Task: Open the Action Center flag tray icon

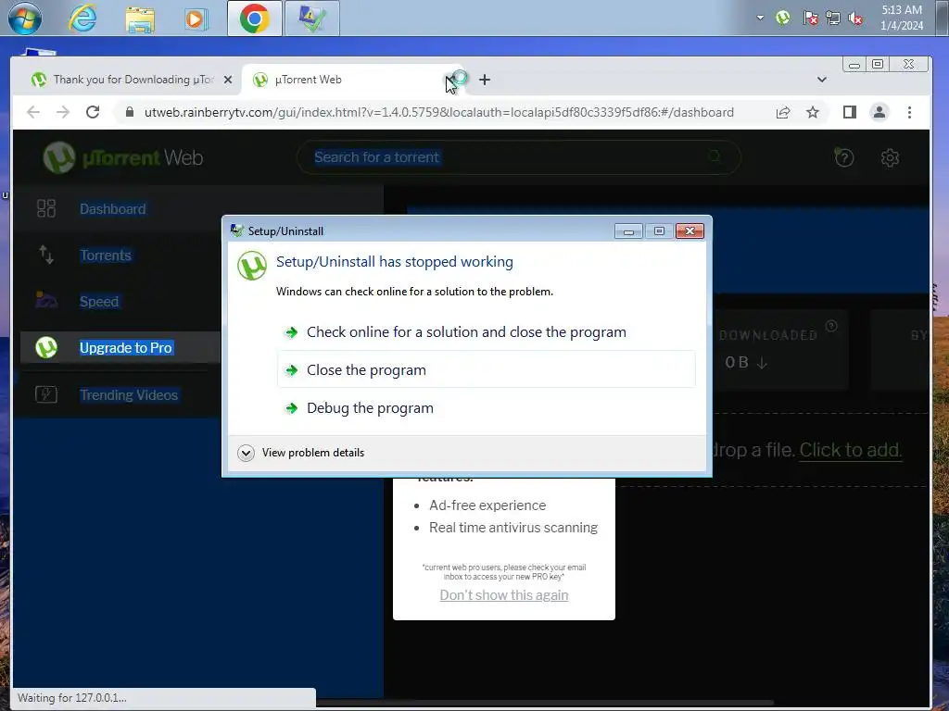Action: [810, 18]
